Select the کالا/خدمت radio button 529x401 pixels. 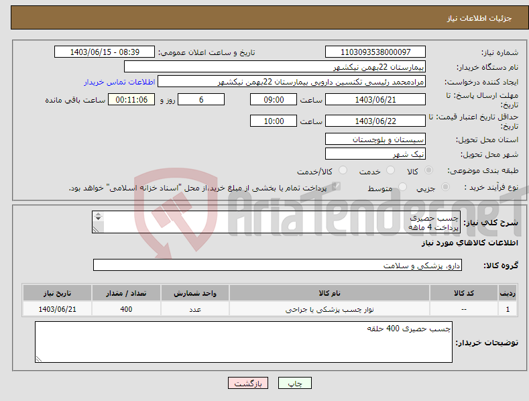pyautogui.click(x=343, y=170)
